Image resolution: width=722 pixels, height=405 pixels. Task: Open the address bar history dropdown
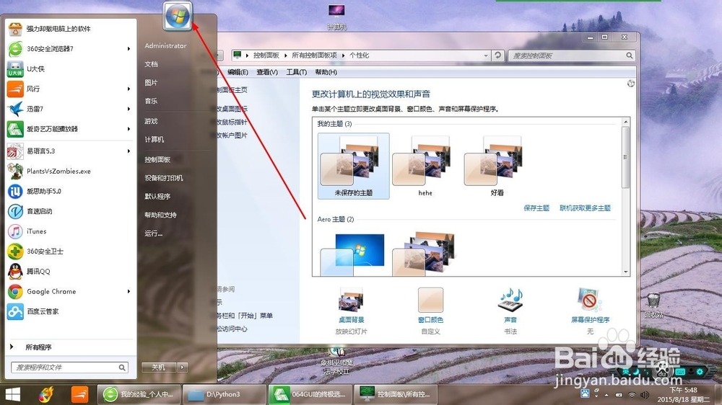click(x=486, y=55)
